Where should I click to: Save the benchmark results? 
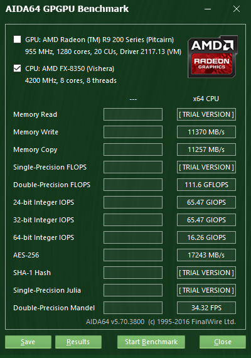[x=28, y=342]
